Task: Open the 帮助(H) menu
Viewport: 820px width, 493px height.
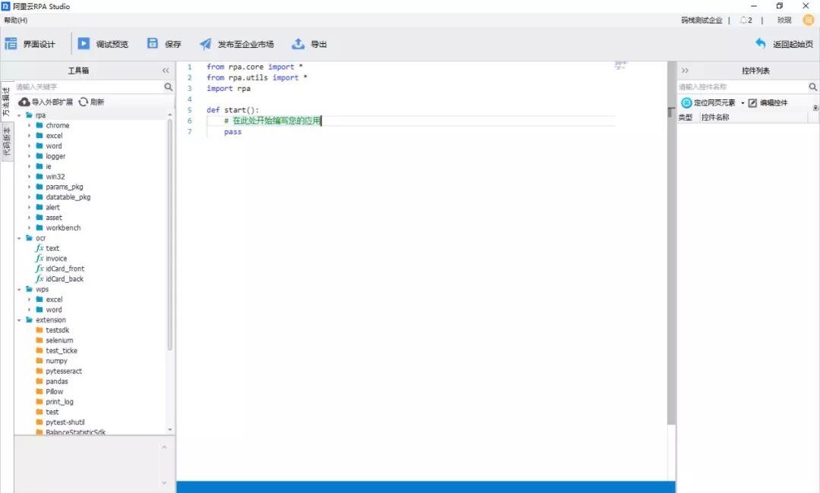Action: tap(16, 20)
